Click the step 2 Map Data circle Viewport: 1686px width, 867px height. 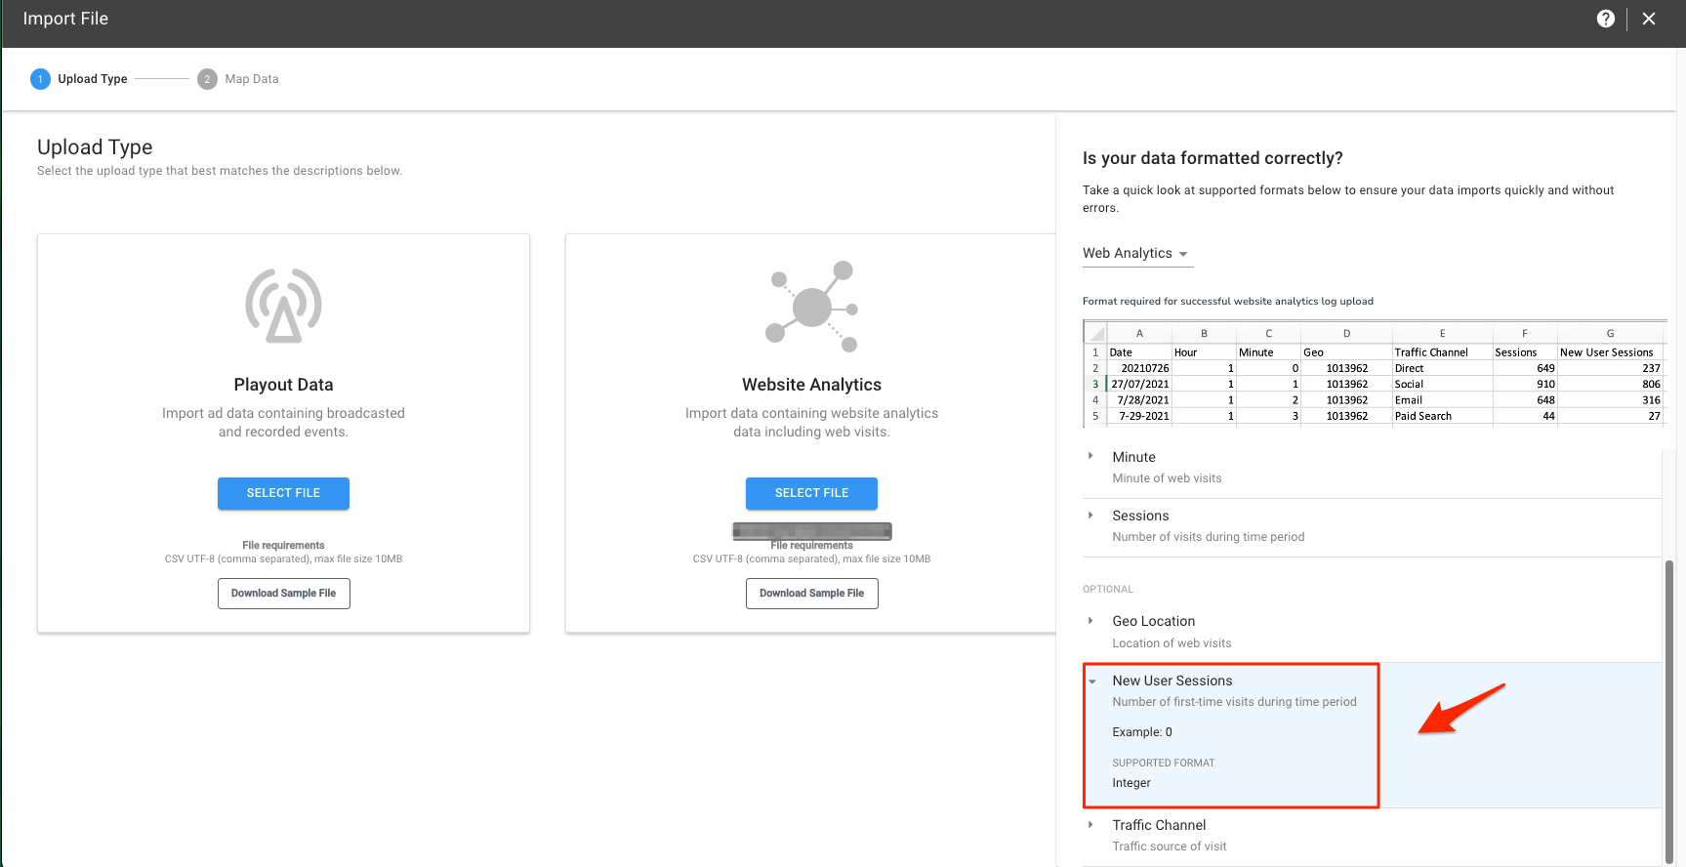pyautogui.click(x=207, y=79)
